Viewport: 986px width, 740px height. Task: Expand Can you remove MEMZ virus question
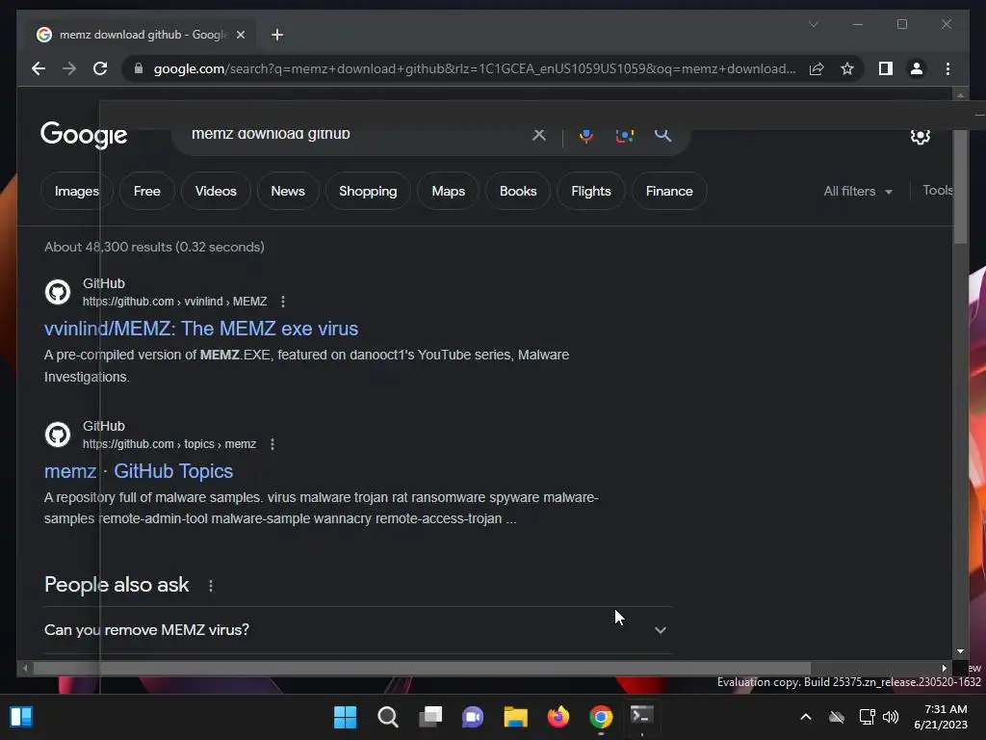pos(358,630)
